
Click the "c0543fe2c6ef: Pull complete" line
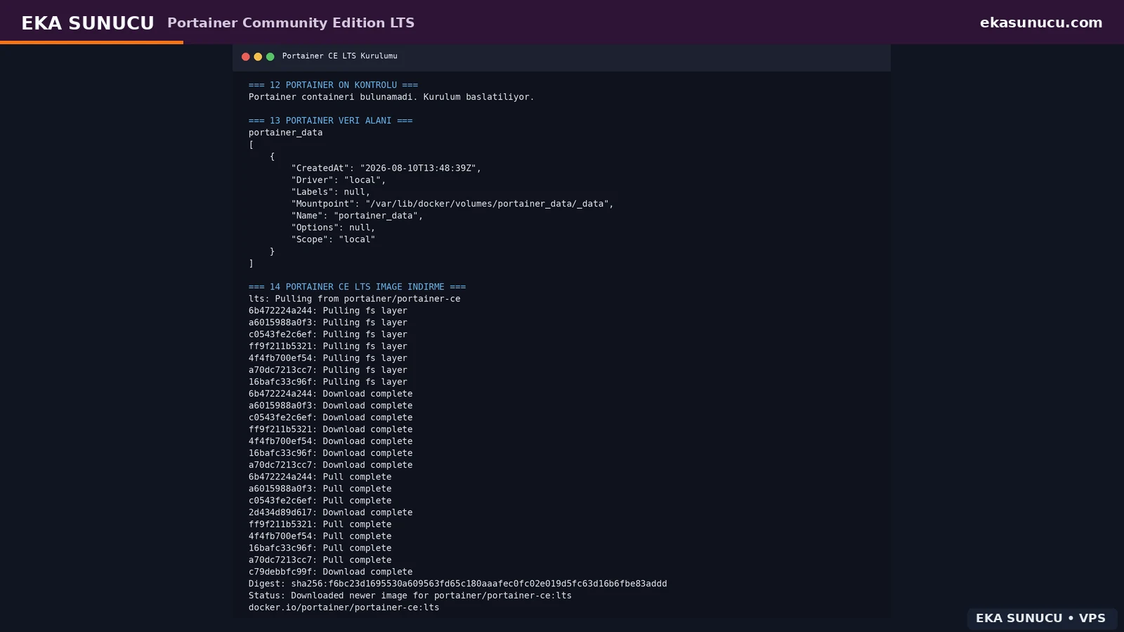(x=320, y=502)
